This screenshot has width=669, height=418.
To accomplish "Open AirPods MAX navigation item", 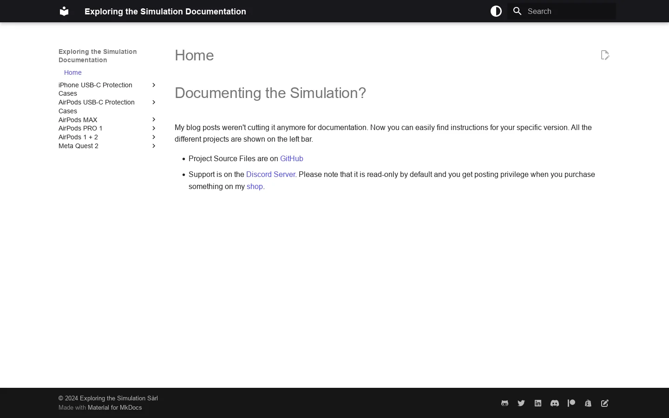I will point(78,120).
